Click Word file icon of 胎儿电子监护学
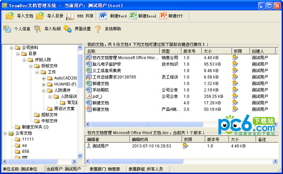This screenshot has height=174, width=283. coord(89,64)
